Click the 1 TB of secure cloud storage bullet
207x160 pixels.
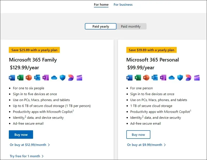coord(151,106)
